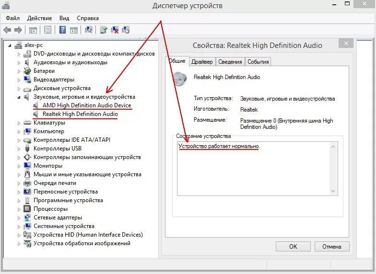The height and width of the screenshot is (274, 376).
Task: Click the Сетевые адаптеры network icon
Action: tap(27, 217)
